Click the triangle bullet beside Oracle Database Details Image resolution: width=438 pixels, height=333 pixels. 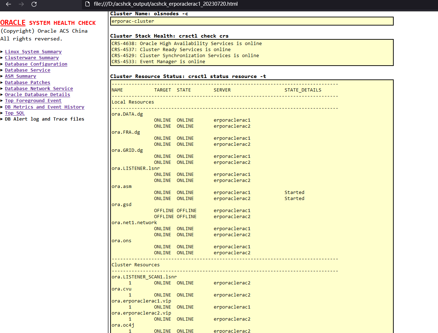tap(2, 95)
